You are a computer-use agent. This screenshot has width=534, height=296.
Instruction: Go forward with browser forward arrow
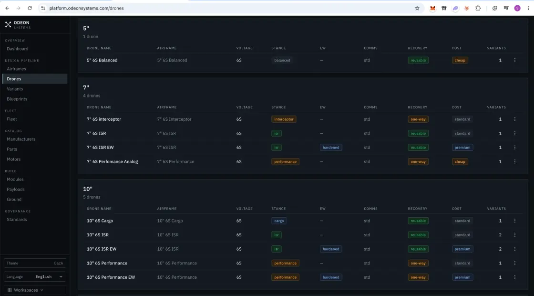pos(19,8)
